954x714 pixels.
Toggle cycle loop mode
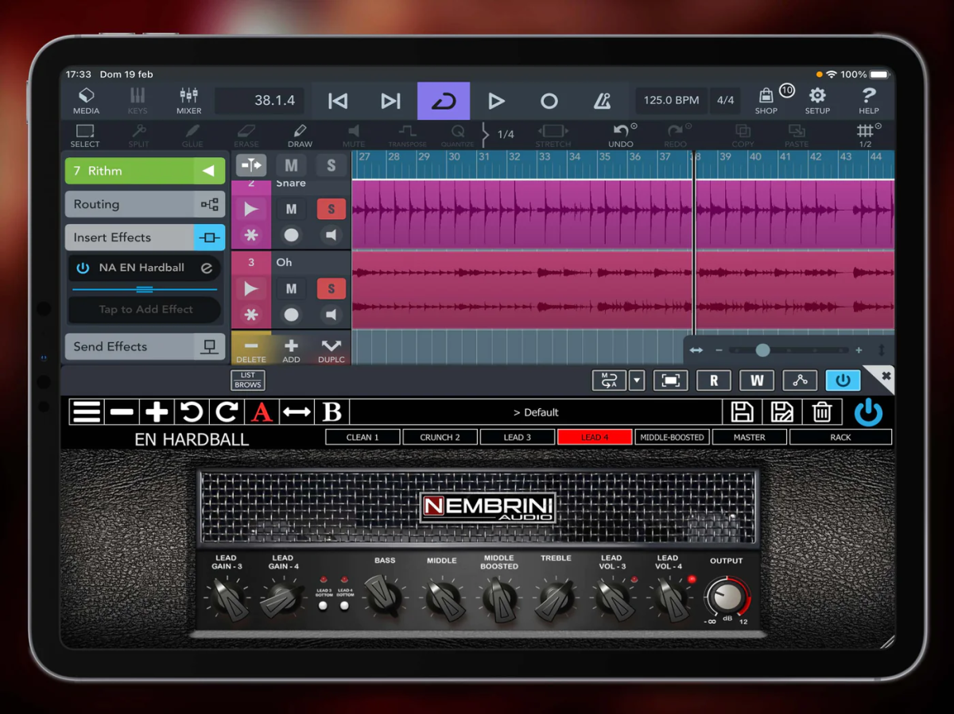[444, 101]
